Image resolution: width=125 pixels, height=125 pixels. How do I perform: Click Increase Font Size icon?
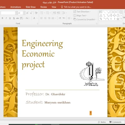click(27, 13)
